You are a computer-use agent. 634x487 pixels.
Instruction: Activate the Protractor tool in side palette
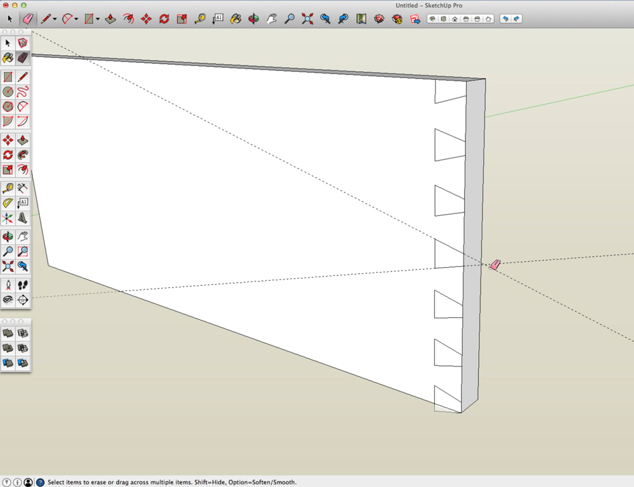coord(8,203)
